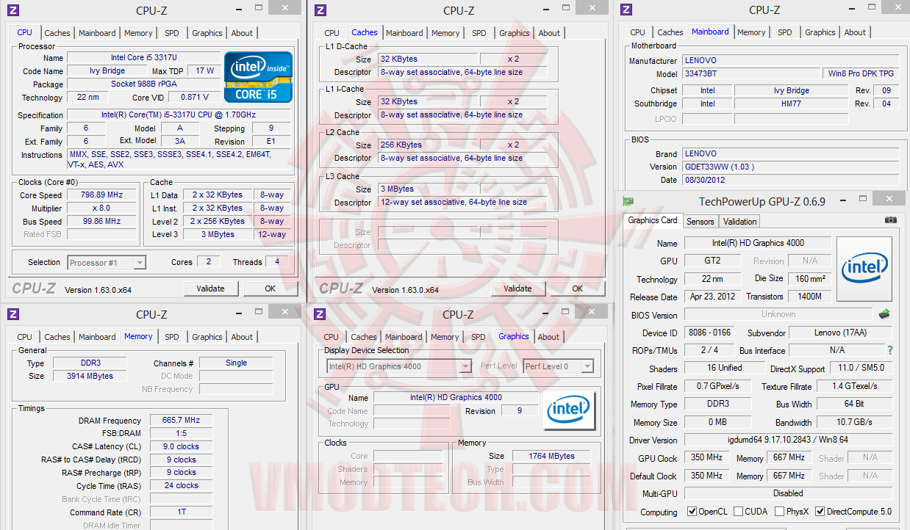Click the CPU-Z logo icon in the Graphics window title bar
The image size is (910, 530).
320,314
